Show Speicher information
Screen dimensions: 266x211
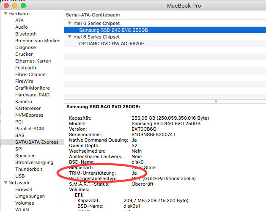(25, 156)
